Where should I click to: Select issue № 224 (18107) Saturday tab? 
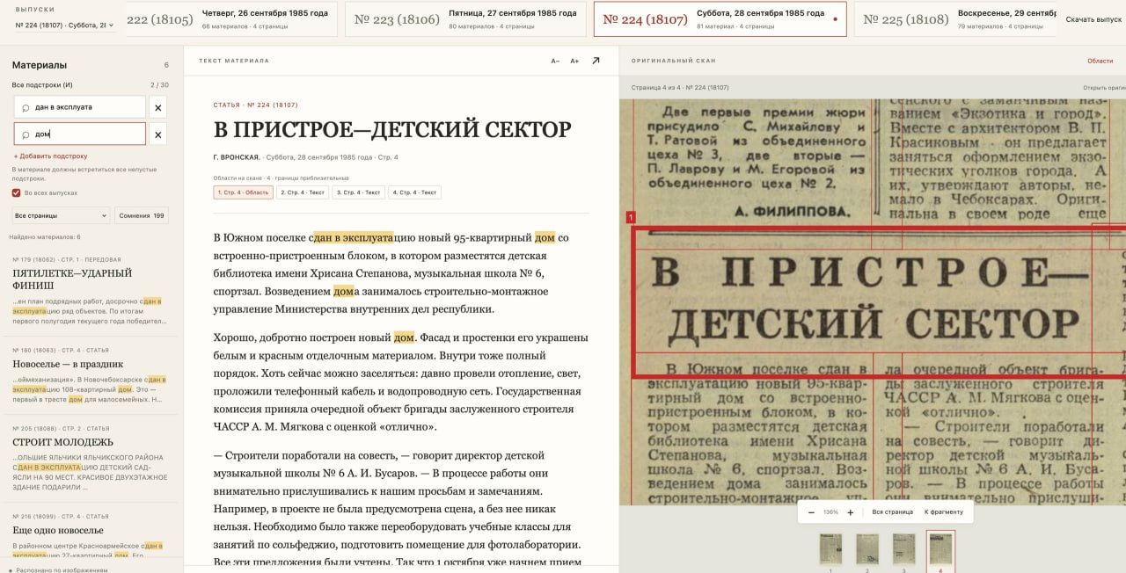tap(720, 18)
